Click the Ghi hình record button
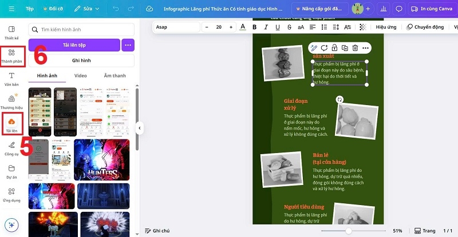Image resolution: width=458 pixels, height=237 pixels. point(81,61)
